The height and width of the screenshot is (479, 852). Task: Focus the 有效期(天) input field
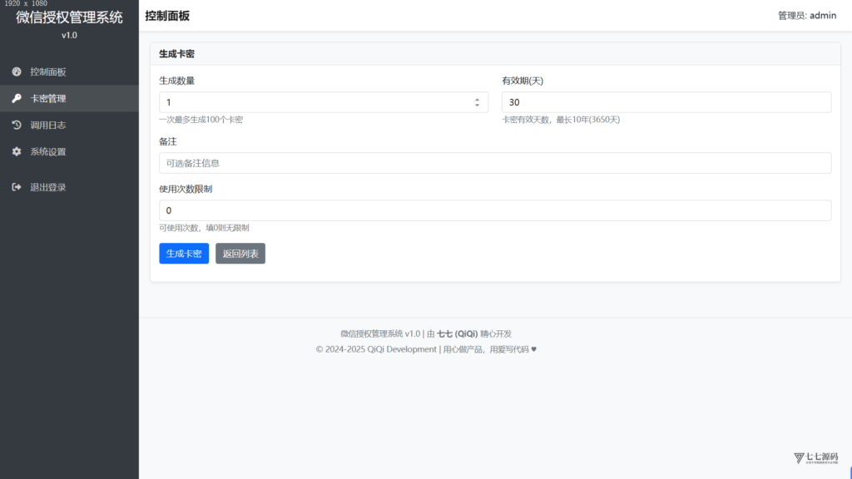pyautogui.click(x=666, y=102)
